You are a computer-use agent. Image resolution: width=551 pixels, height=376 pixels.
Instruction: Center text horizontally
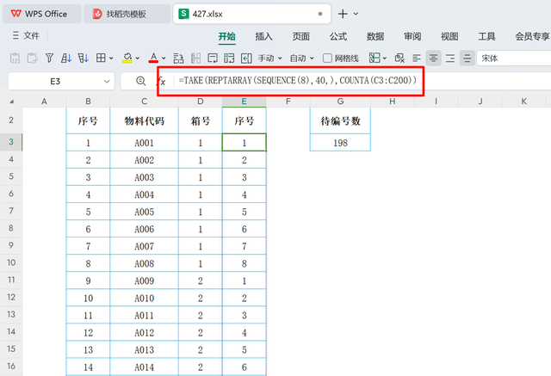pyautogui.click(x=433, y=58)
